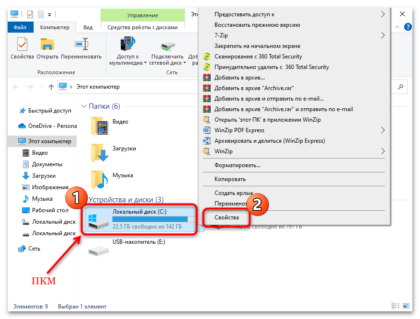Click the quick access toolbar computer icon
Image resolution: width=420 pixels, height=319 pixels.
pos(14,14)
